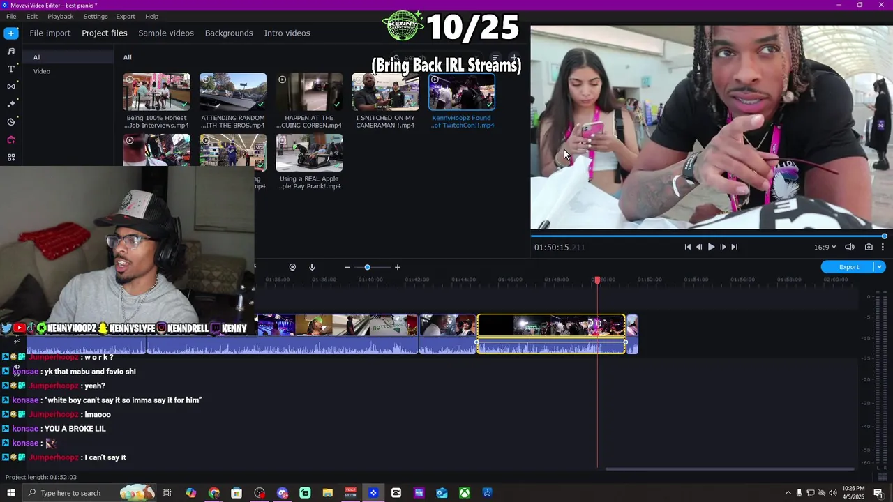Open the Edit menu
Image resolution: width=893 pixels, height=502 pixels.
coord(32,16)
